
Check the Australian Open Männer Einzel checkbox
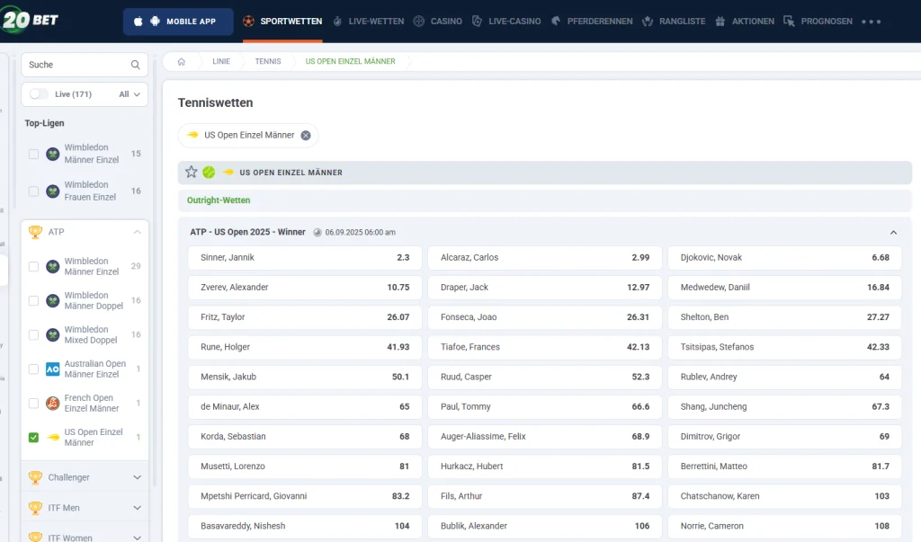(33, 369)
